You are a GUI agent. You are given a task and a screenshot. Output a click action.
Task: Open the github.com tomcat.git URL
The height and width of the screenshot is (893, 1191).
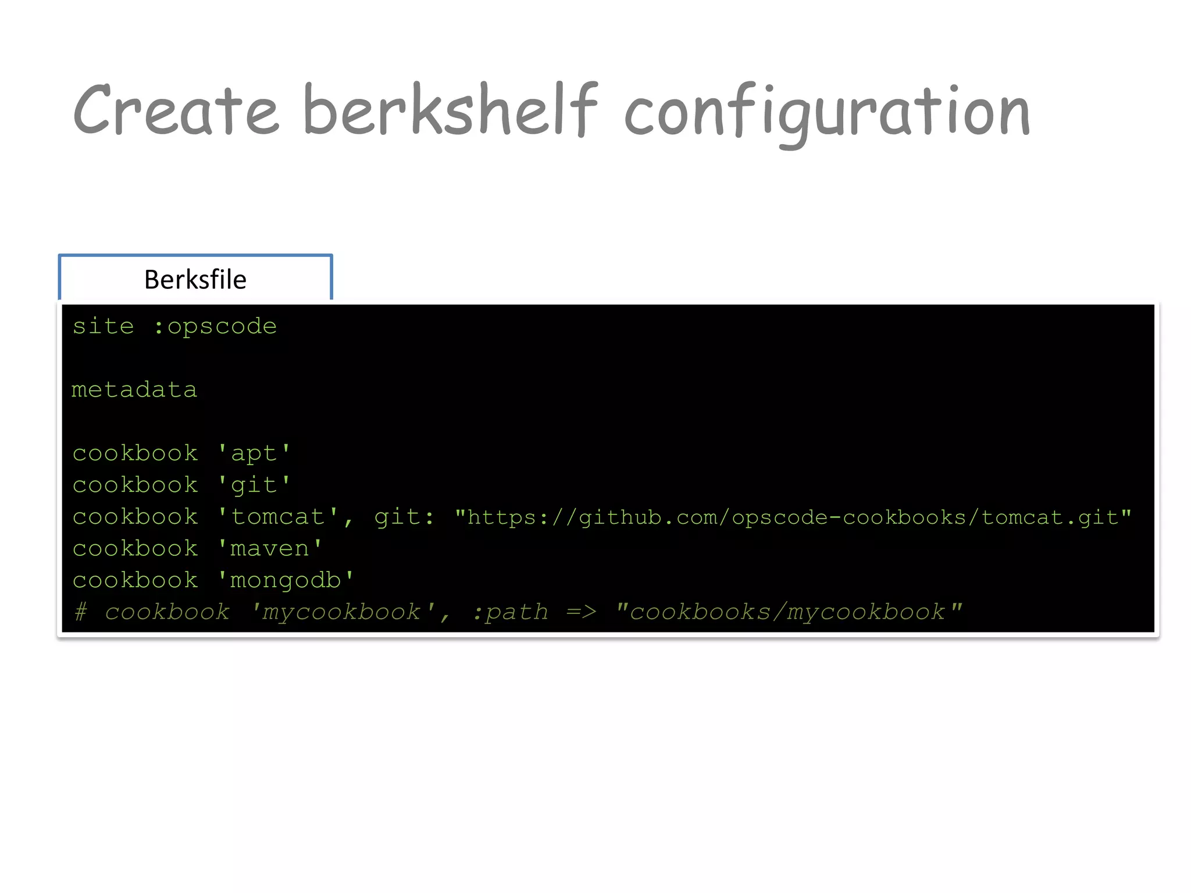click(793, 517)
